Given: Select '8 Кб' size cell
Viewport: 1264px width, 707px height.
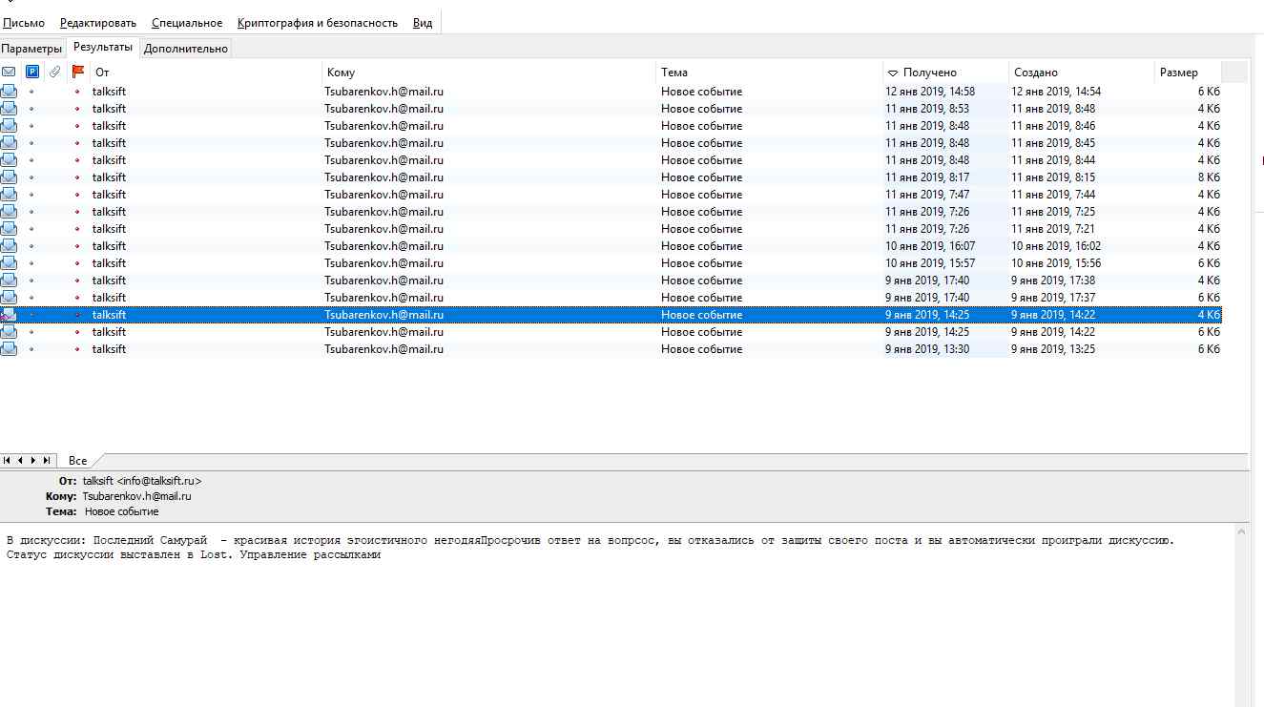Looking at the screenshot, I should point(1210,177).
